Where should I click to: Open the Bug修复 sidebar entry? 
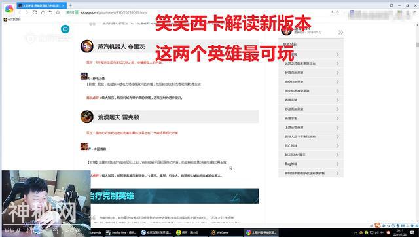tap(311, 164)
